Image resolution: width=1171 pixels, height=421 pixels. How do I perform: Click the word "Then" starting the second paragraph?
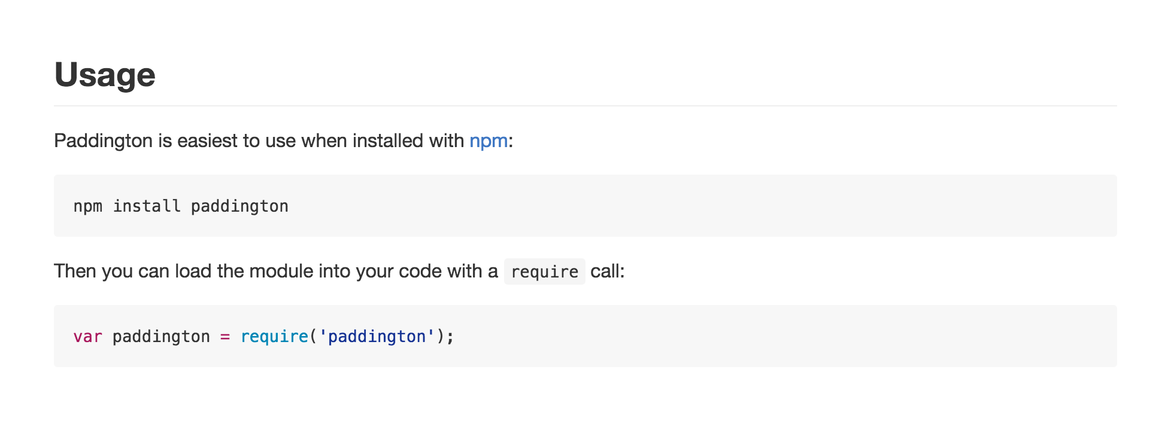coord(75,271)
